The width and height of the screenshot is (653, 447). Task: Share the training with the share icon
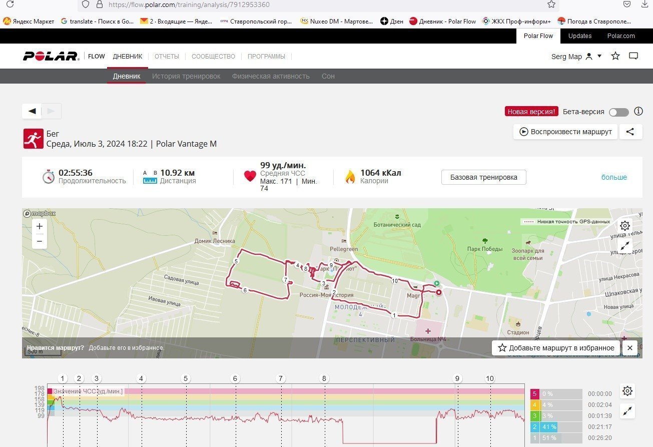pos(630,132)
